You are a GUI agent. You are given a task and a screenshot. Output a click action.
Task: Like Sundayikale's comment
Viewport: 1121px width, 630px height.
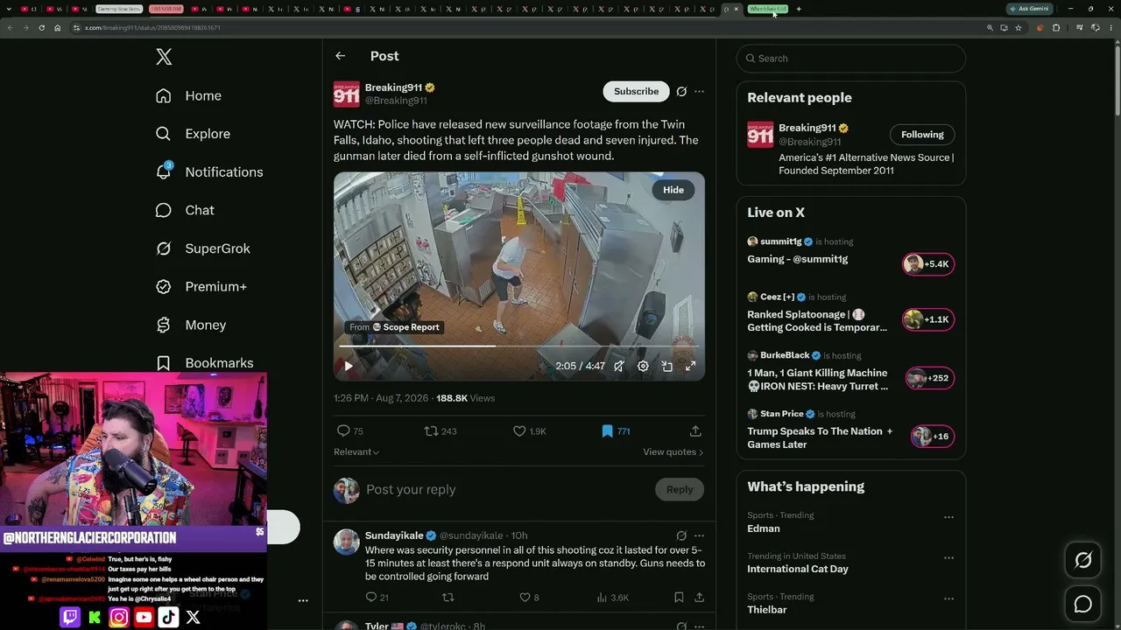(x=530, y=598)
